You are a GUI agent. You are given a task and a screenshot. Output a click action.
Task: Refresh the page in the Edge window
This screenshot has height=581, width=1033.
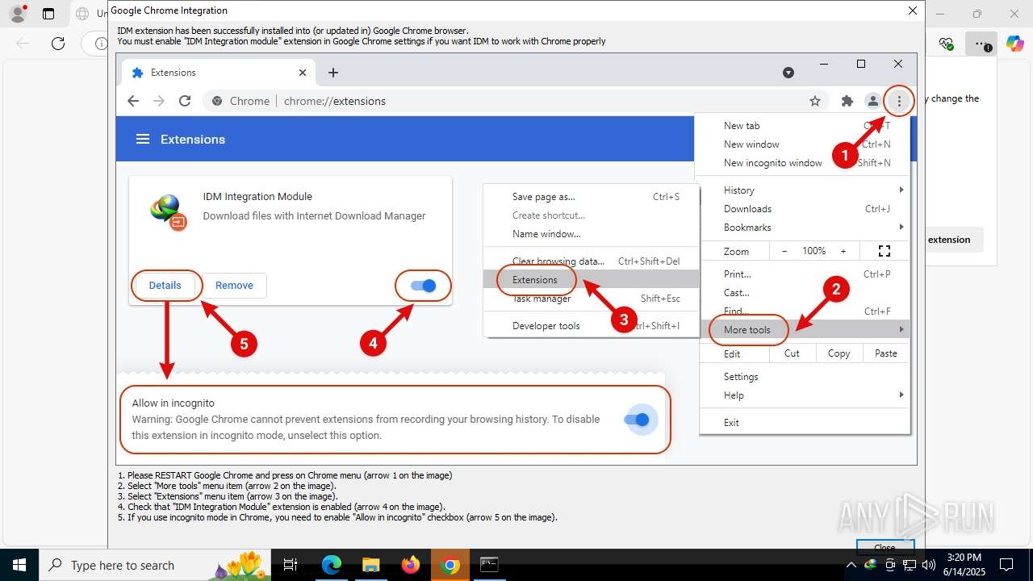(x=58, y=44)
